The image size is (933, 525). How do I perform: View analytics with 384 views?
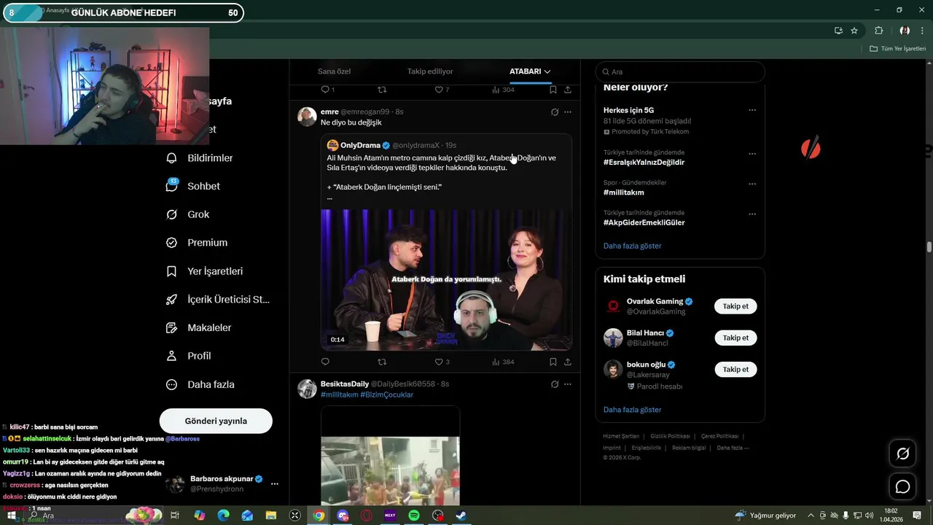click(503, 362)
